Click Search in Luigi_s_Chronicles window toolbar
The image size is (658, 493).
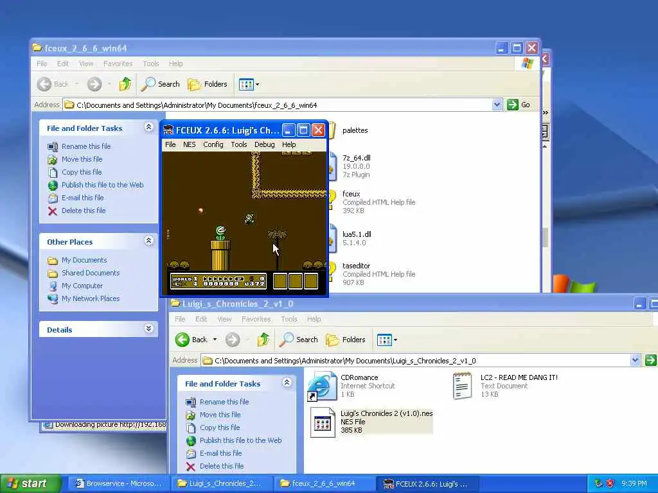coord(298,340)
